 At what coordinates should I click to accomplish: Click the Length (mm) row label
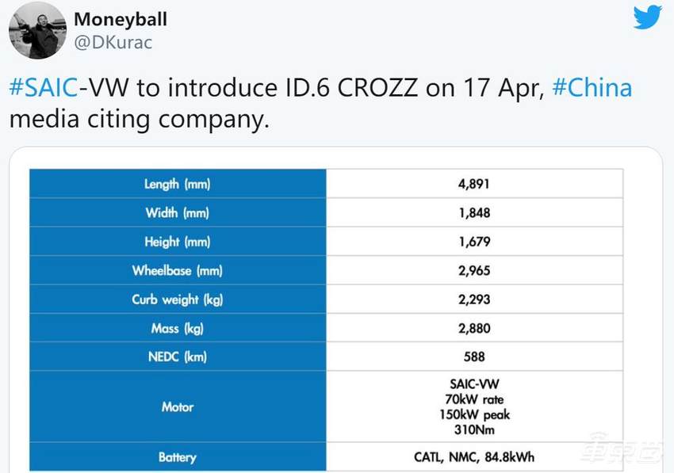coord(178,184)
